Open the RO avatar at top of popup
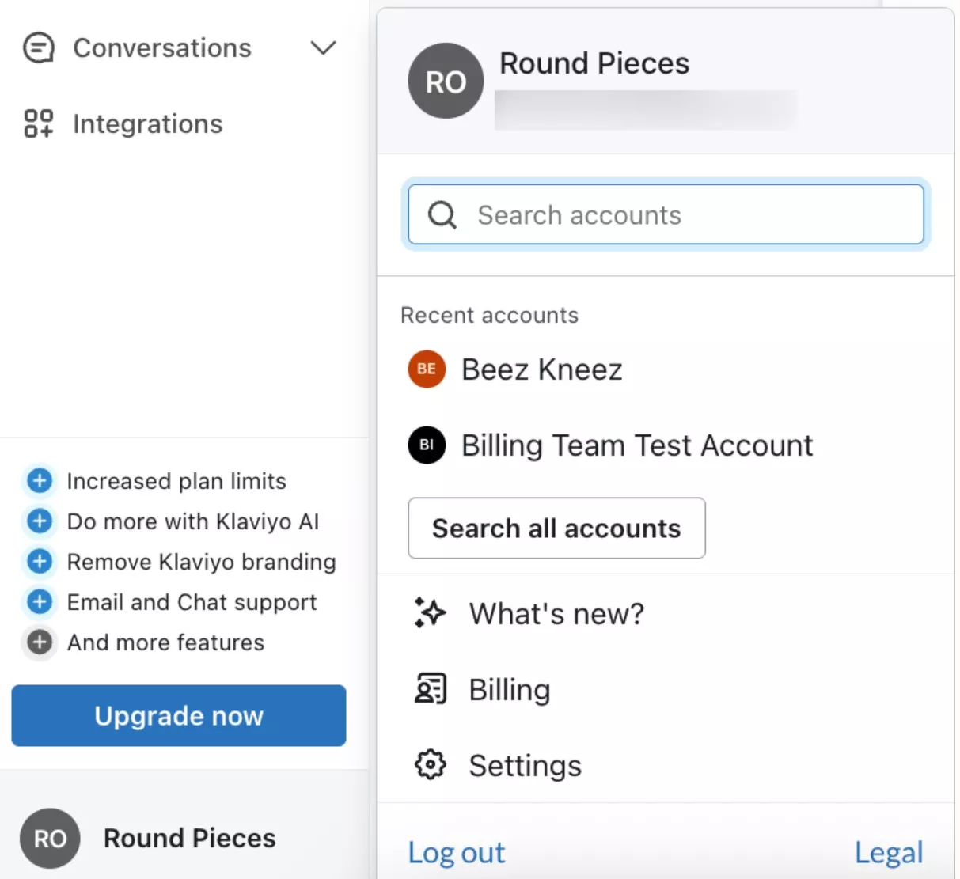The height and width of the screenshot is (879, 960). (x=445, y=81)
